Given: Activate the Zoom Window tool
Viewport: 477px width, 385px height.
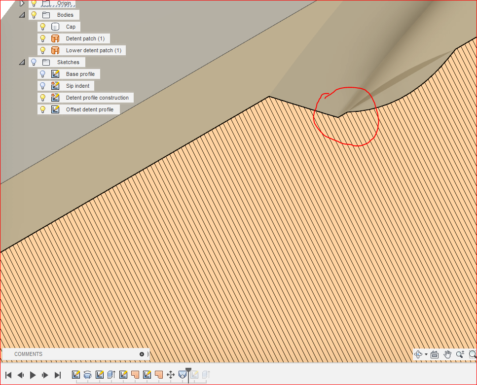Looking at the screenshot, I should 473,354.
